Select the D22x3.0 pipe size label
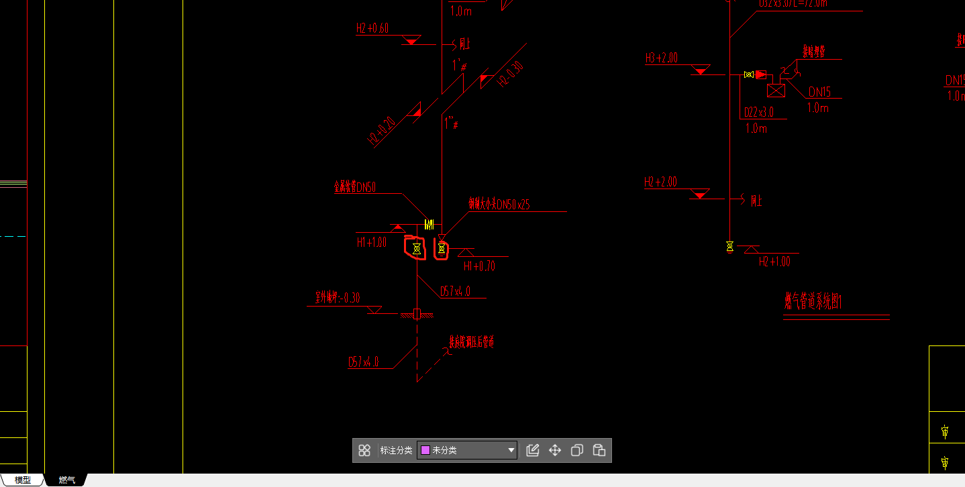Screen dimensions: 965x487 point(759,113)
